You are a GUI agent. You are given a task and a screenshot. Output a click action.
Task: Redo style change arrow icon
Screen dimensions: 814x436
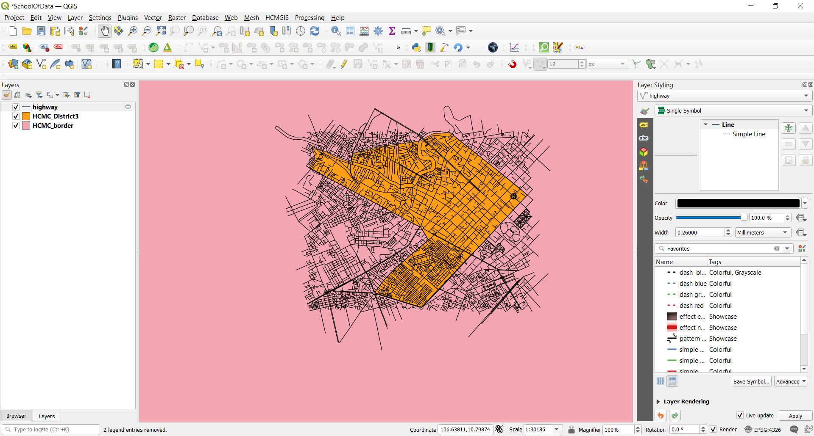pyautogui.click(x=675, y=416)
